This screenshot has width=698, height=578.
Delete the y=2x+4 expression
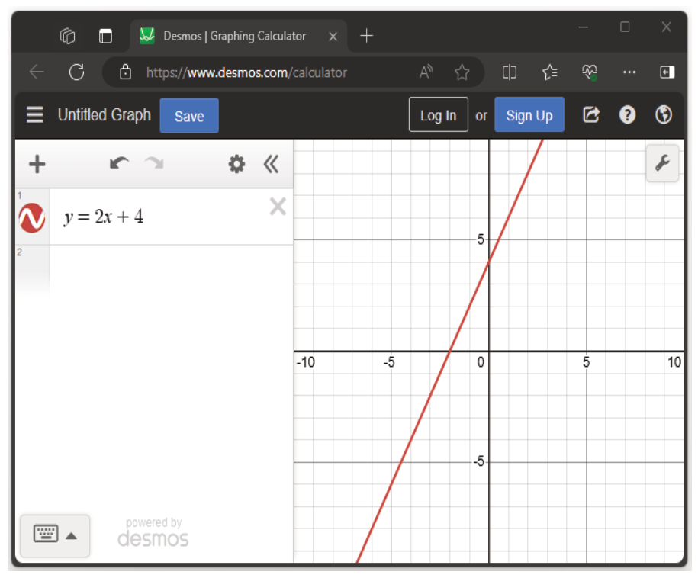[x=278, y=207]
